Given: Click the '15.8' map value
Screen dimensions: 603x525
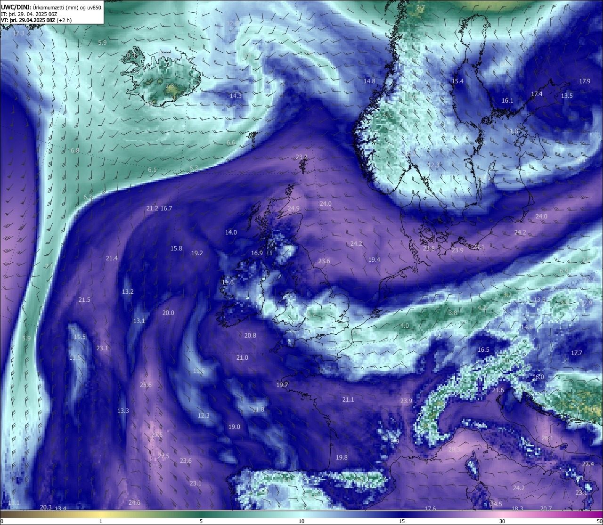Looking at the screenshot, I should (x=176, y=248).
